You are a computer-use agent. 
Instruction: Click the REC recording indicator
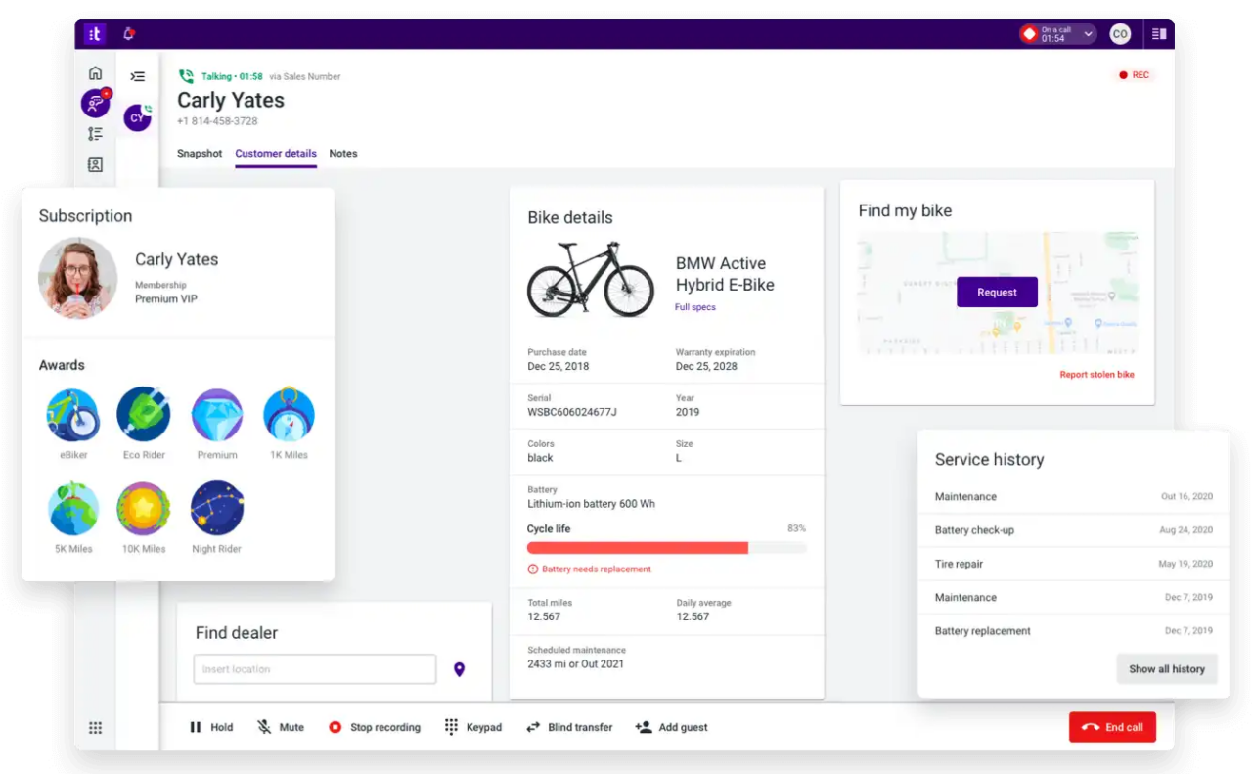pos(1135,75)
